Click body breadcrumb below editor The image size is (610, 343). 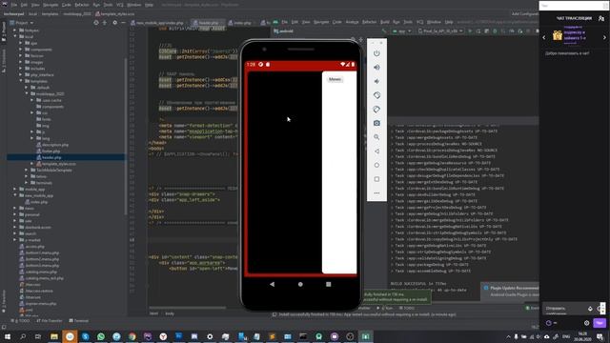[170, 313]
